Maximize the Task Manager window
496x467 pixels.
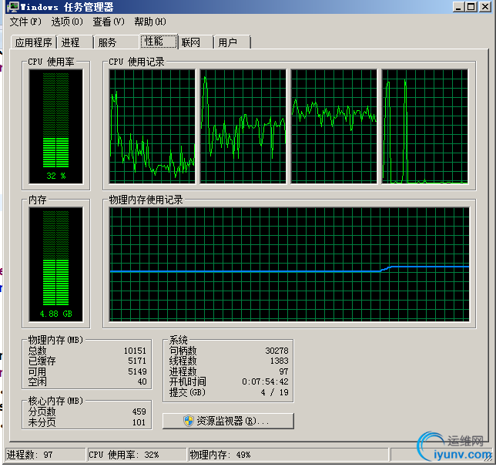click(x=471, y=7)
